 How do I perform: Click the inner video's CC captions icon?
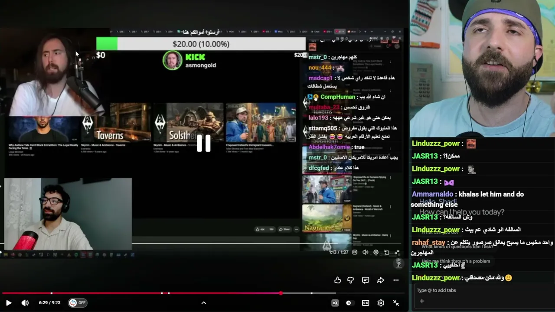coord(355,252)
